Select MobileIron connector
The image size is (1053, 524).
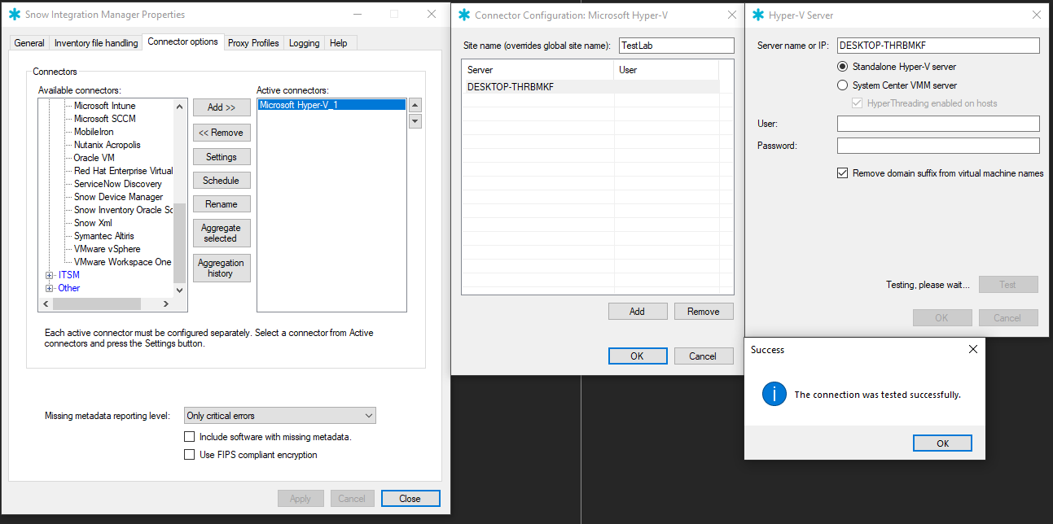tap(94, 132)
